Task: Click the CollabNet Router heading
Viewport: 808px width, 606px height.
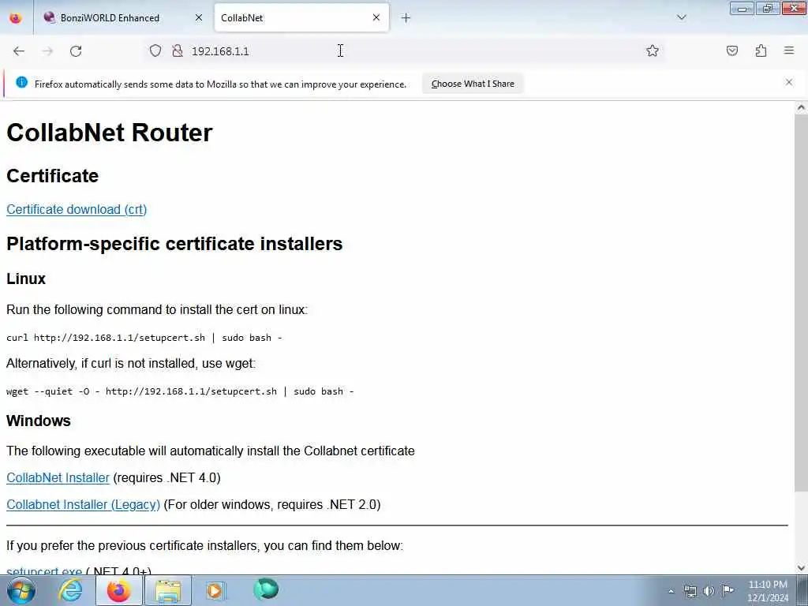Action: [x=109, y=133]
